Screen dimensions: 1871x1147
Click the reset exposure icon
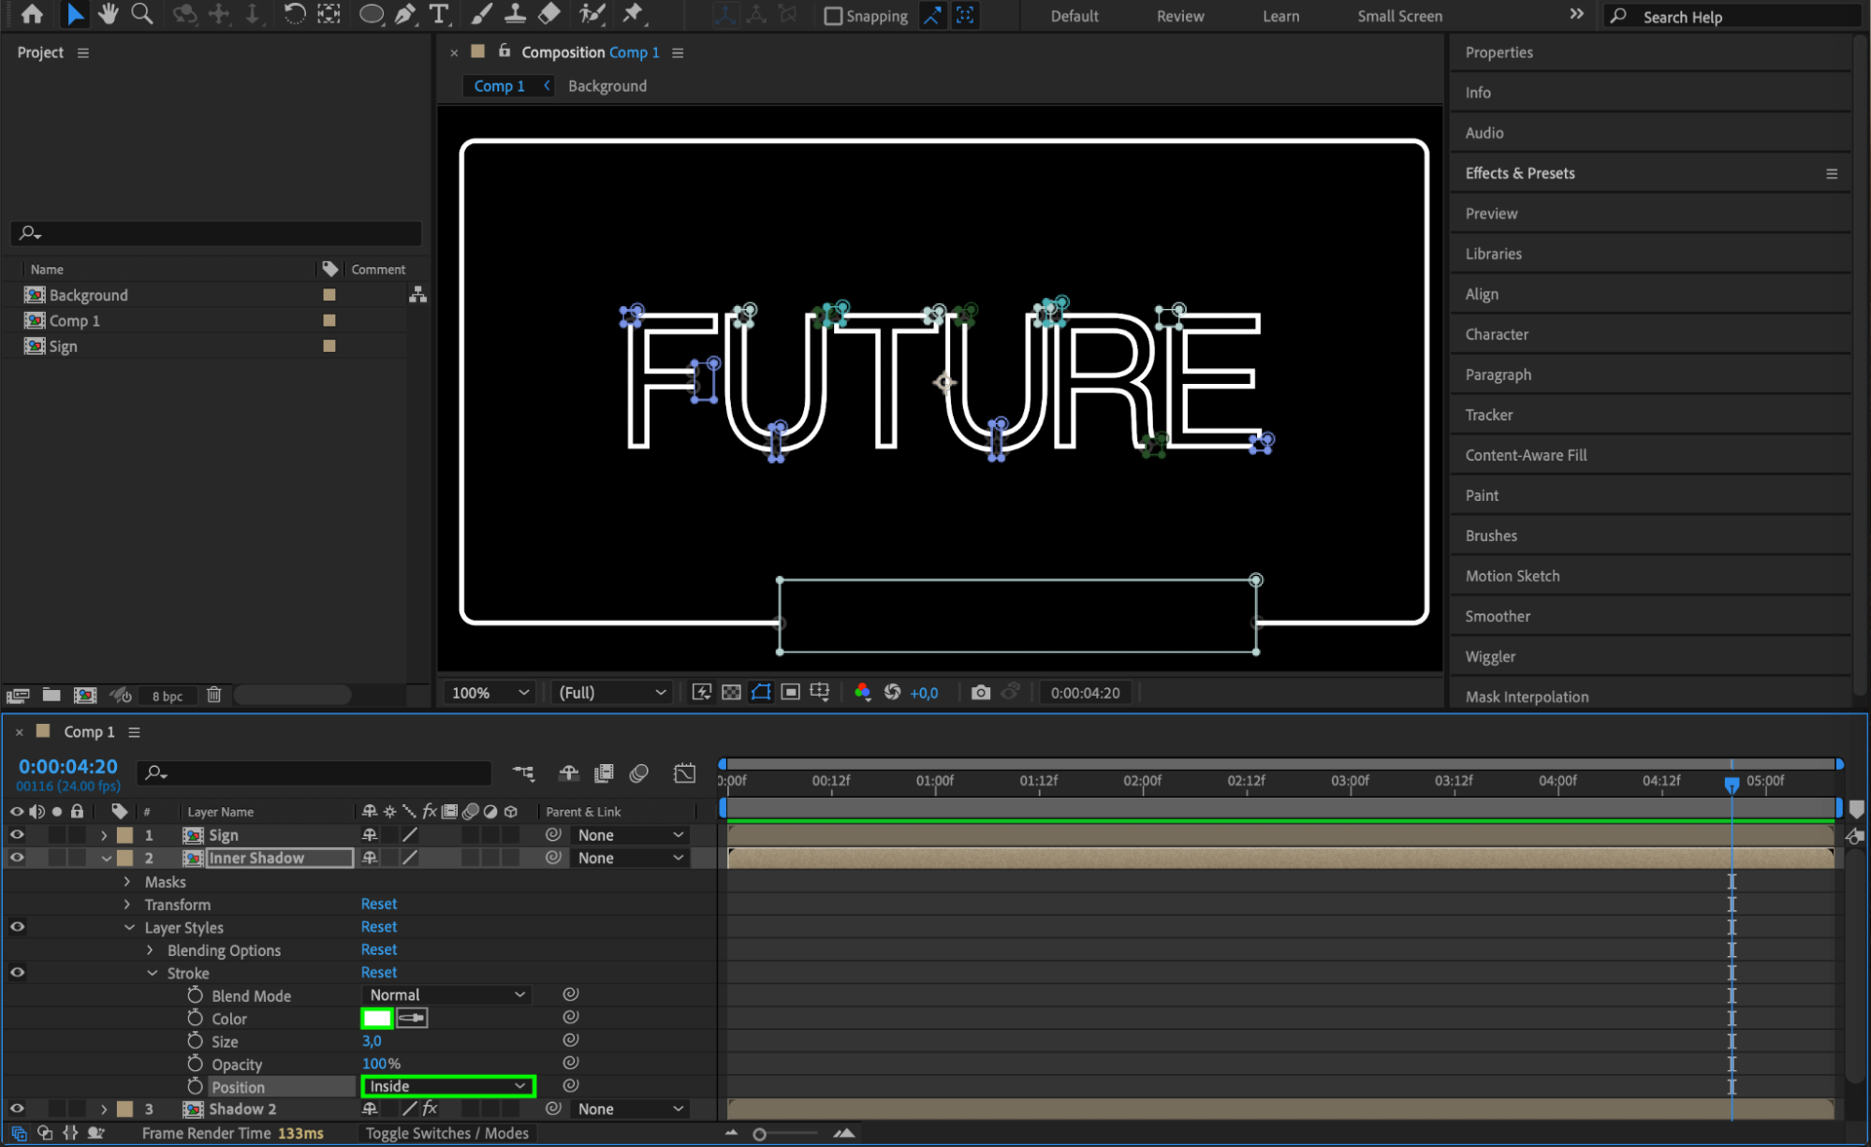[892, 693]
